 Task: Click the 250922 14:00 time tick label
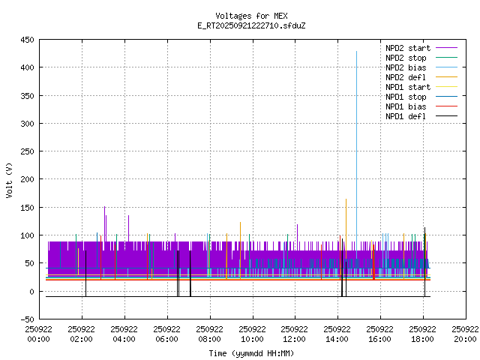click(337, 333)
